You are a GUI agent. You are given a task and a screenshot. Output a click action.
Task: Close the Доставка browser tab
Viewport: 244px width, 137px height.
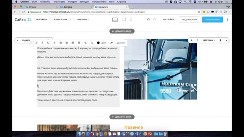91,7
